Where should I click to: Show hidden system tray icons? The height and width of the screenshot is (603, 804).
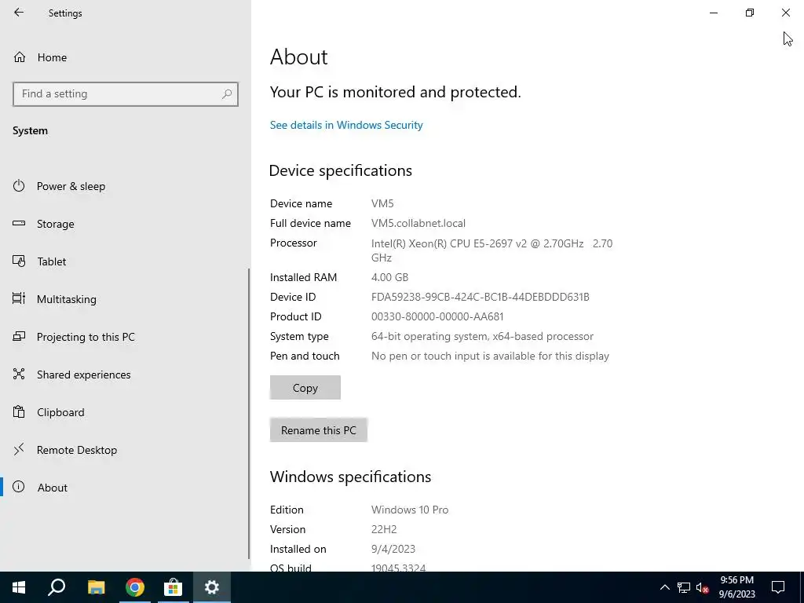tap(664, 587)
